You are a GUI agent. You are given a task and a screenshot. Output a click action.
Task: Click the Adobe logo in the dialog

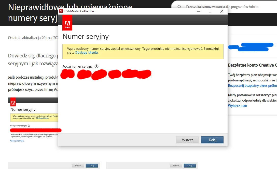click(67, 23)
